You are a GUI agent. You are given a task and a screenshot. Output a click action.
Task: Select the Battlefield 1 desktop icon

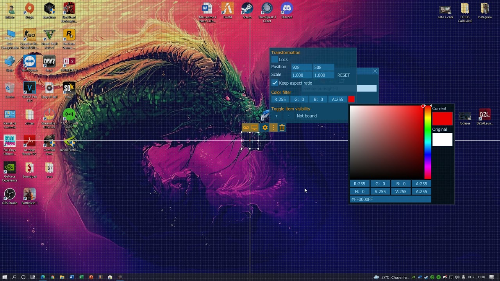tap(29, 196)
